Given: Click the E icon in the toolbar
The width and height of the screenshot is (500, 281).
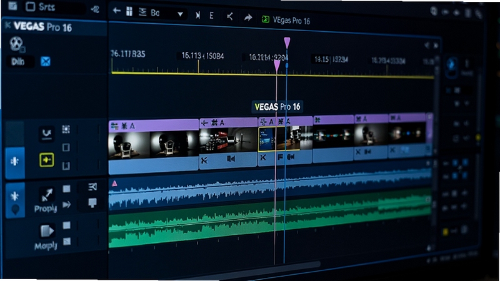Looking at the screenshot, I should [x=211, y=16].
